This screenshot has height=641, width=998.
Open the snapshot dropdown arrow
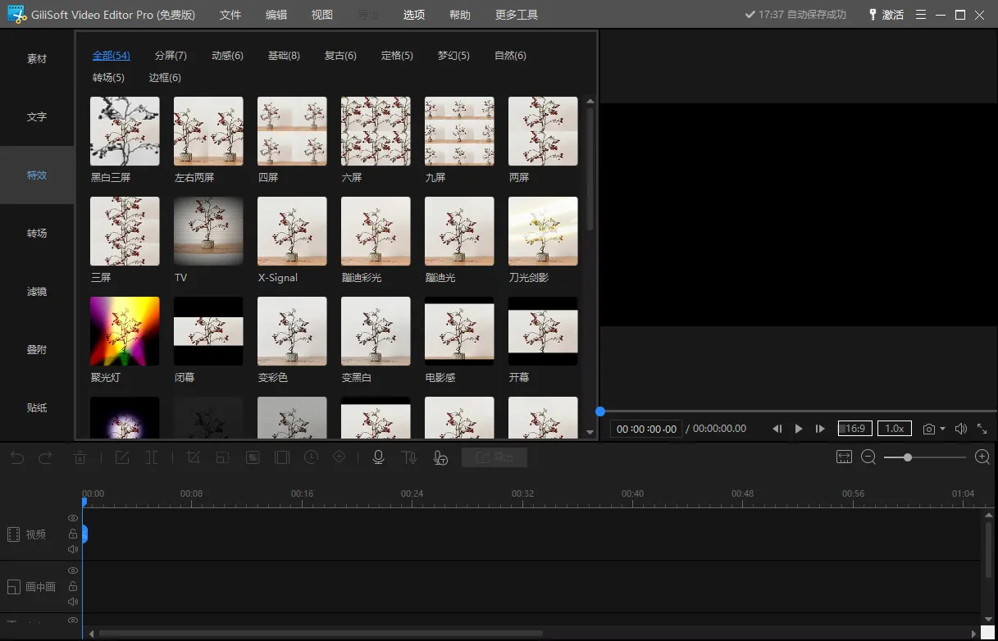pos(942,429)
